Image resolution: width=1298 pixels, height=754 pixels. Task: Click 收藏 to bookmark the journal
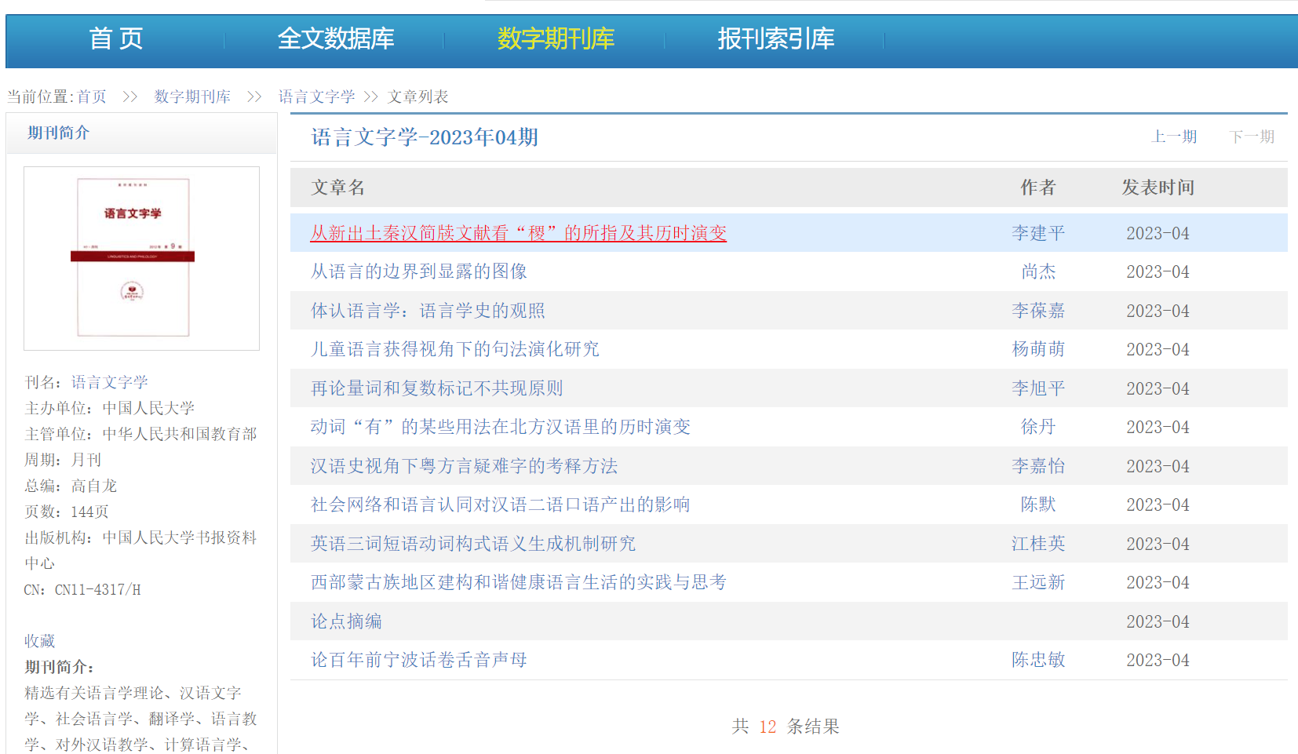(39, 641)
